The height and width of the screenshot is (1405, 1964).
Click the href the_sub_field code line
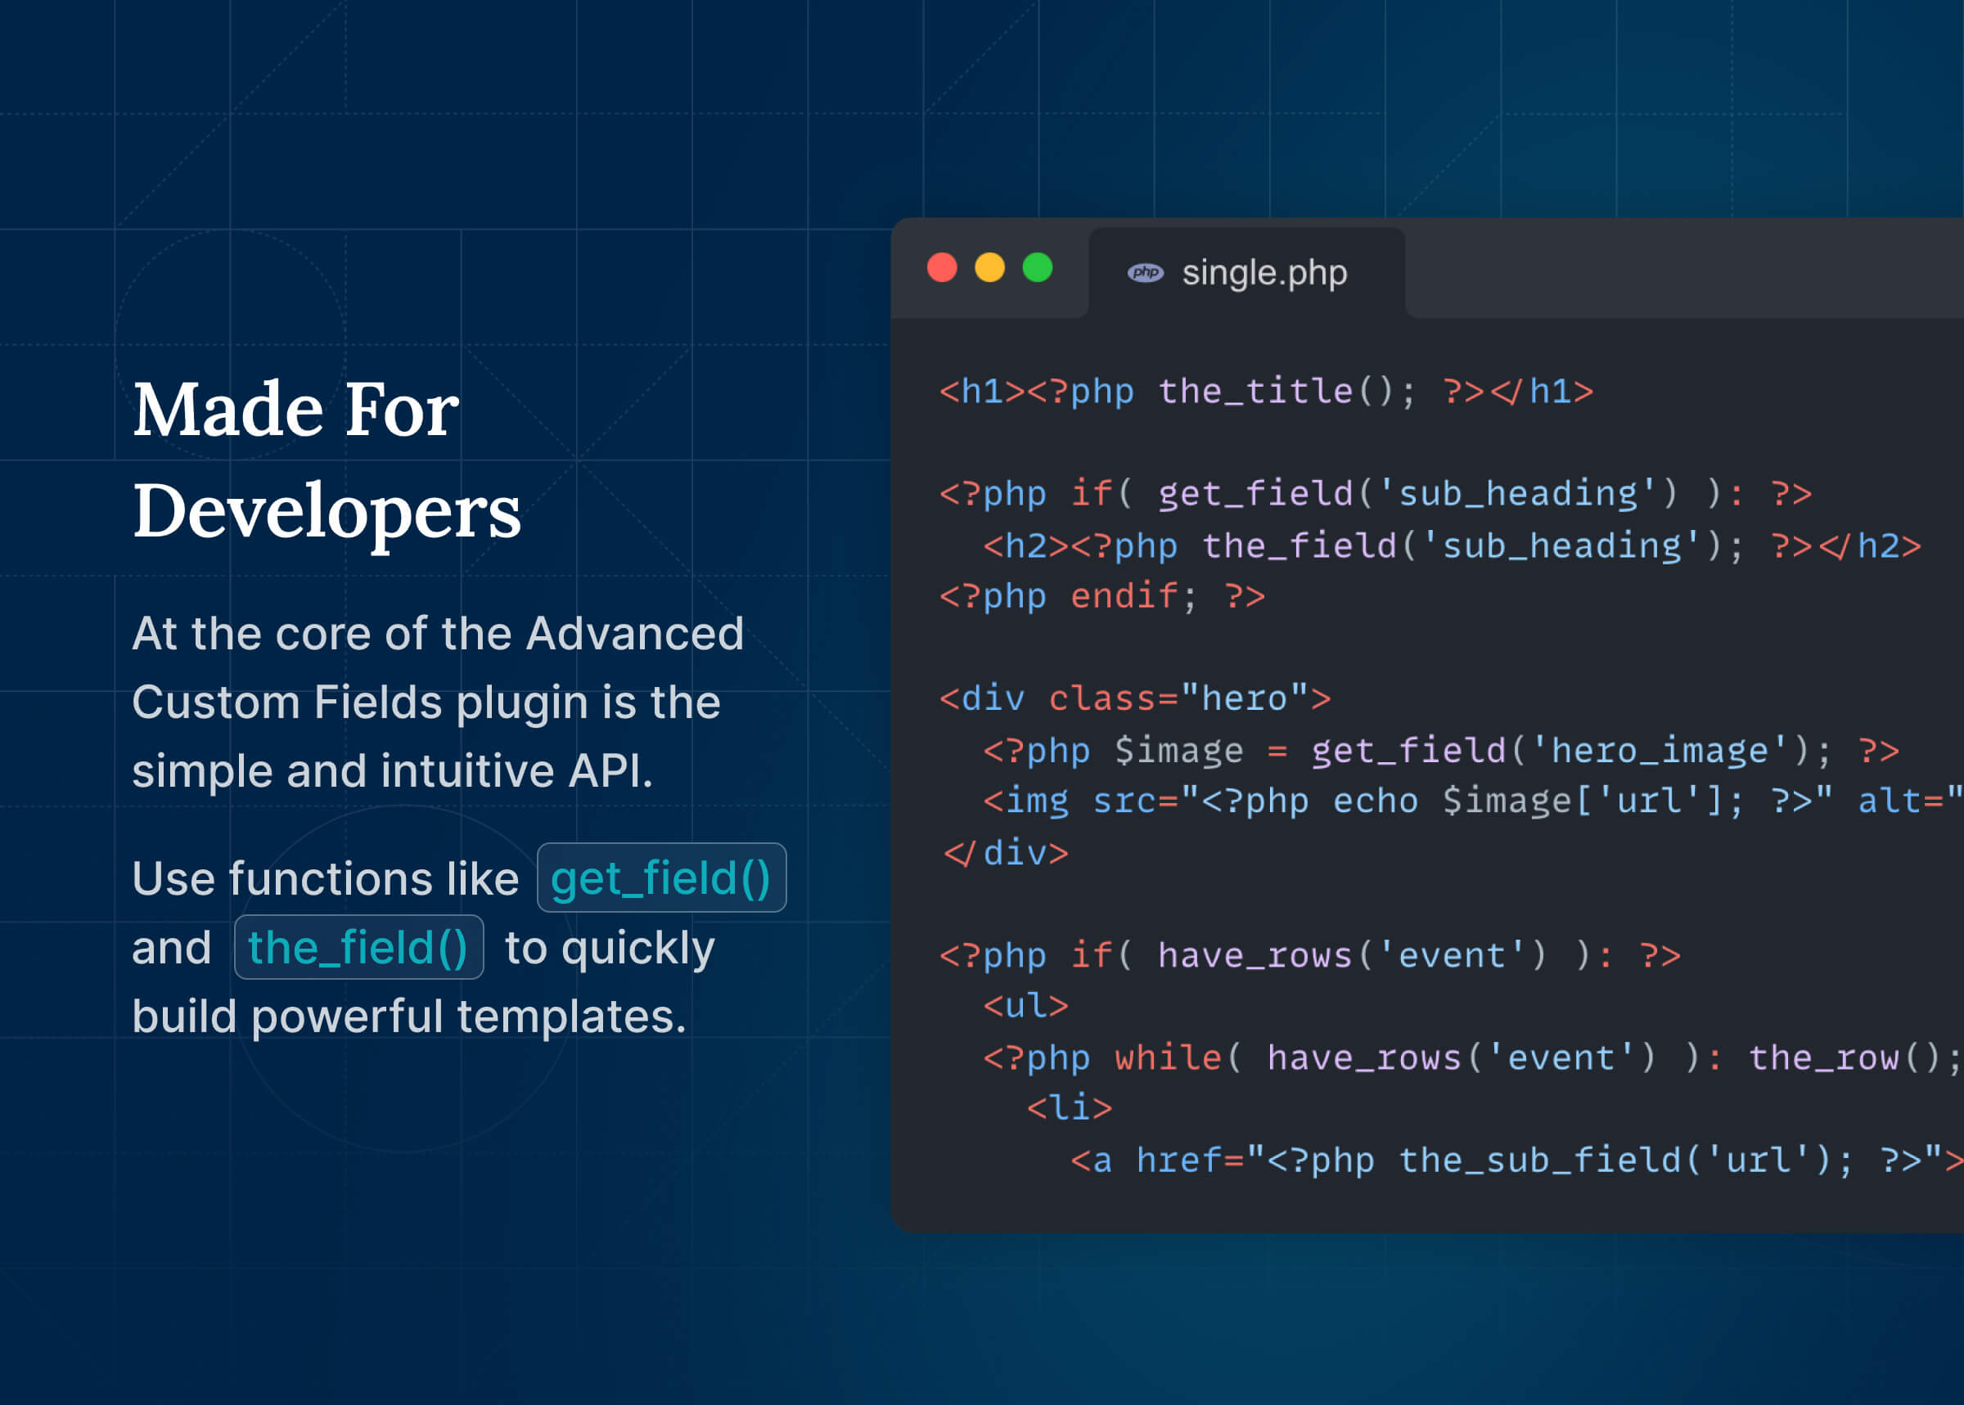pyautogui.click(x=1515, y=1161)
